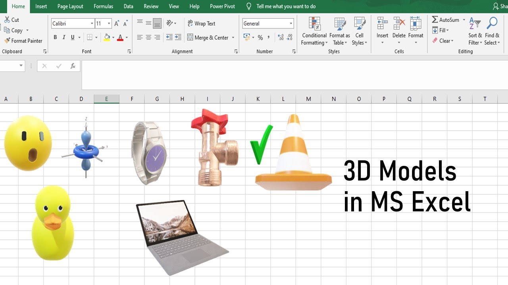
Task: Apply Percent Style
Action: [260, 38]
